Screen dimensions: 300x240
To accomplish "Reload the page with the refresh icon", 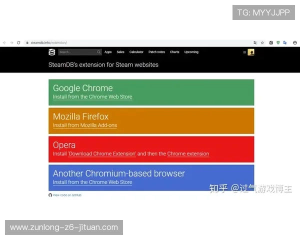I will (18, 43).
